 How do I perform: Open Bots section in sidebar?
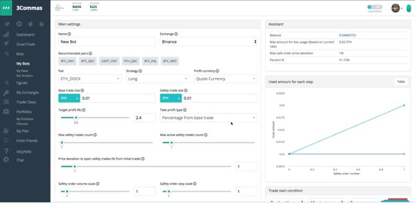pyautogui.click(x=20, y=54)
